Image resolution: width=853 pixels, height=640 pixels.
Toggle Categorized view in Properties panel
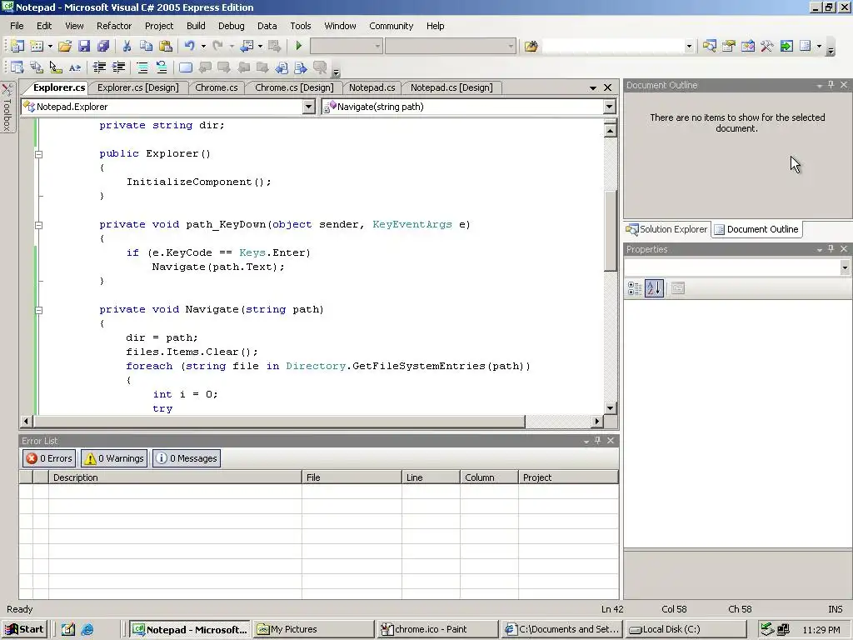tap(634, 288)
